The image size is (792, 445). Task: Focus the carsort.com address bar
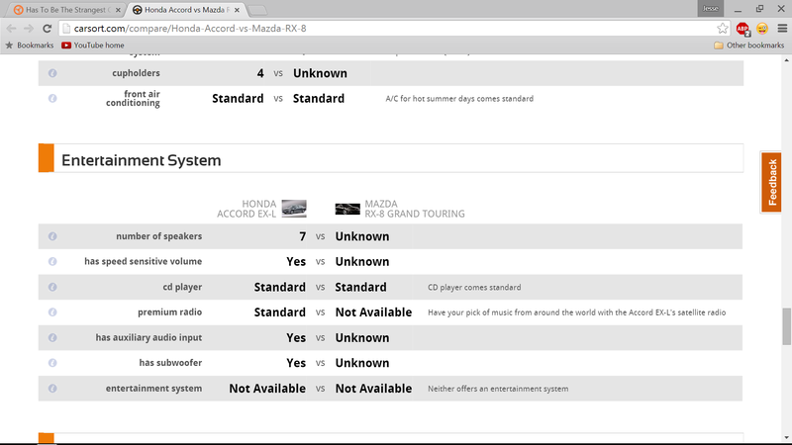(389, 29)
